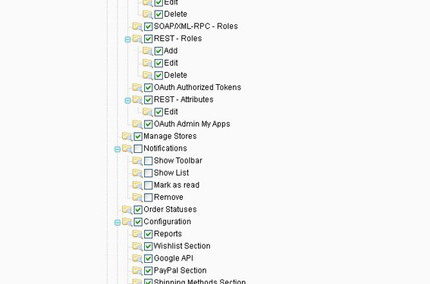The width and height of the screenshot is (430, 284).
Task: Uncheck OAuth Admin My Apps checkbox
Action: (x=148, y=124)
